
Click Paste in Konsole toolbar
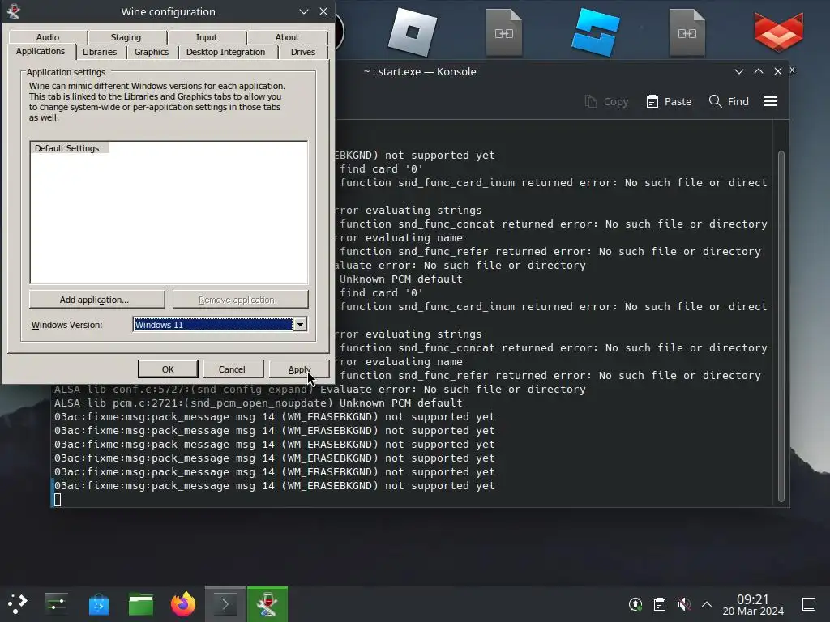click(x=669, y=101)
